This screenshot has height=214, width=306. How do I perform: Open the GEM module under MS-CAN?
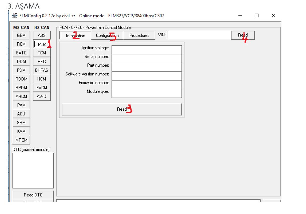click(x=21, y=35)
